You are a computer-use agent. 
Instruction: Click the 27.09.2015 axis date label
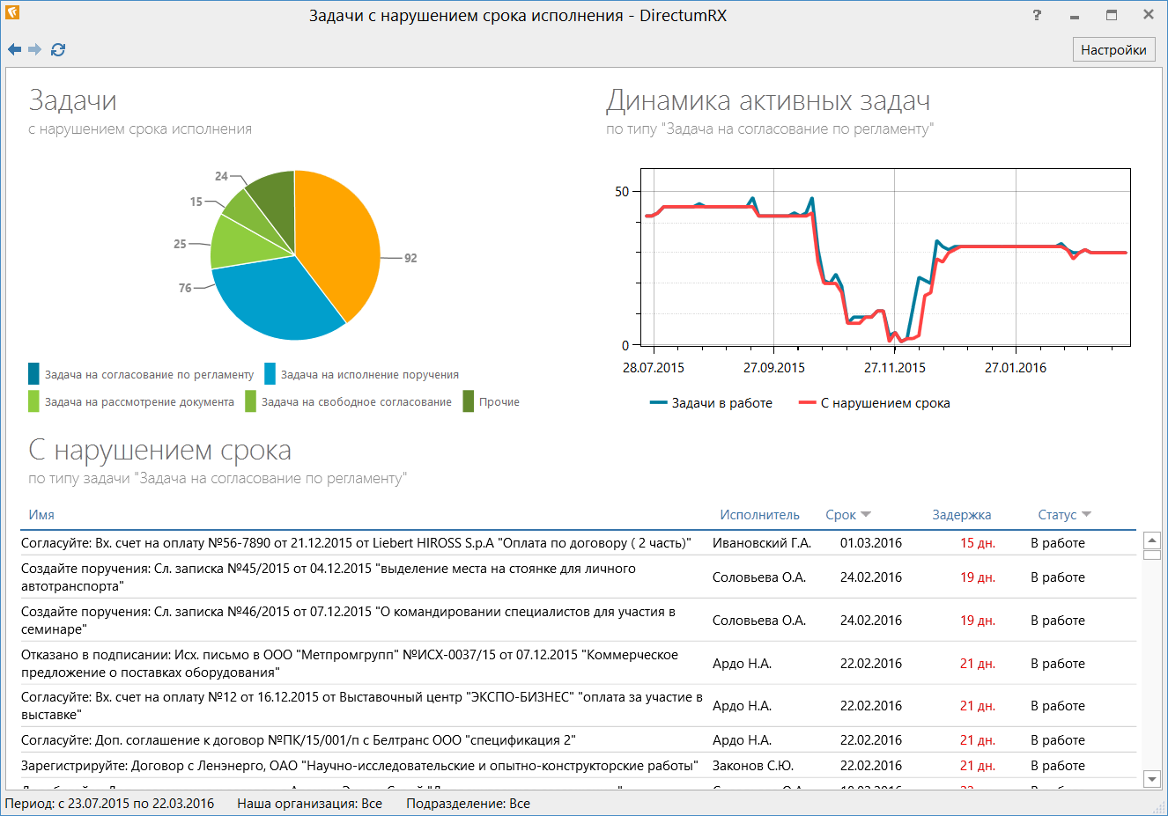pyautogui.click(x=774, y=368)
